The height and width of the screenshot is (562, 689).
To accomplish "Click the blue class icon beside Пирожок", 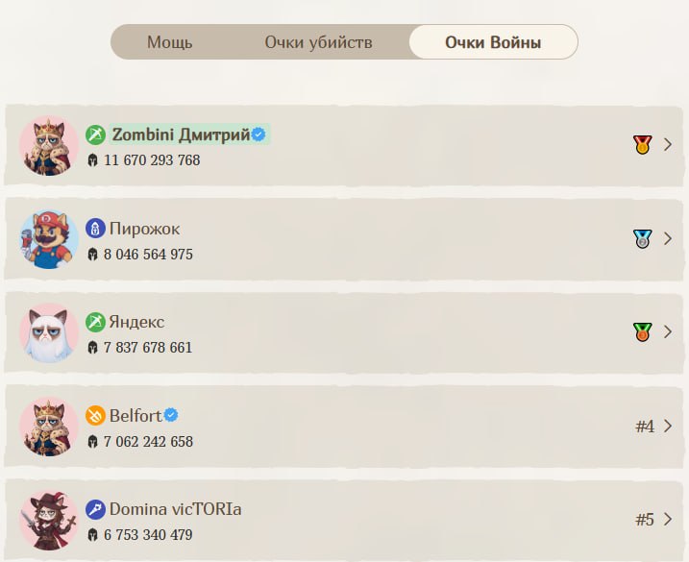I will click(x=95, y=229).
